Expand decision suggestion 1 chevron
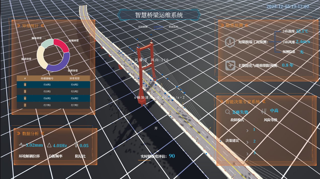This screenshot has width=320, height=179. pos(248,131)
